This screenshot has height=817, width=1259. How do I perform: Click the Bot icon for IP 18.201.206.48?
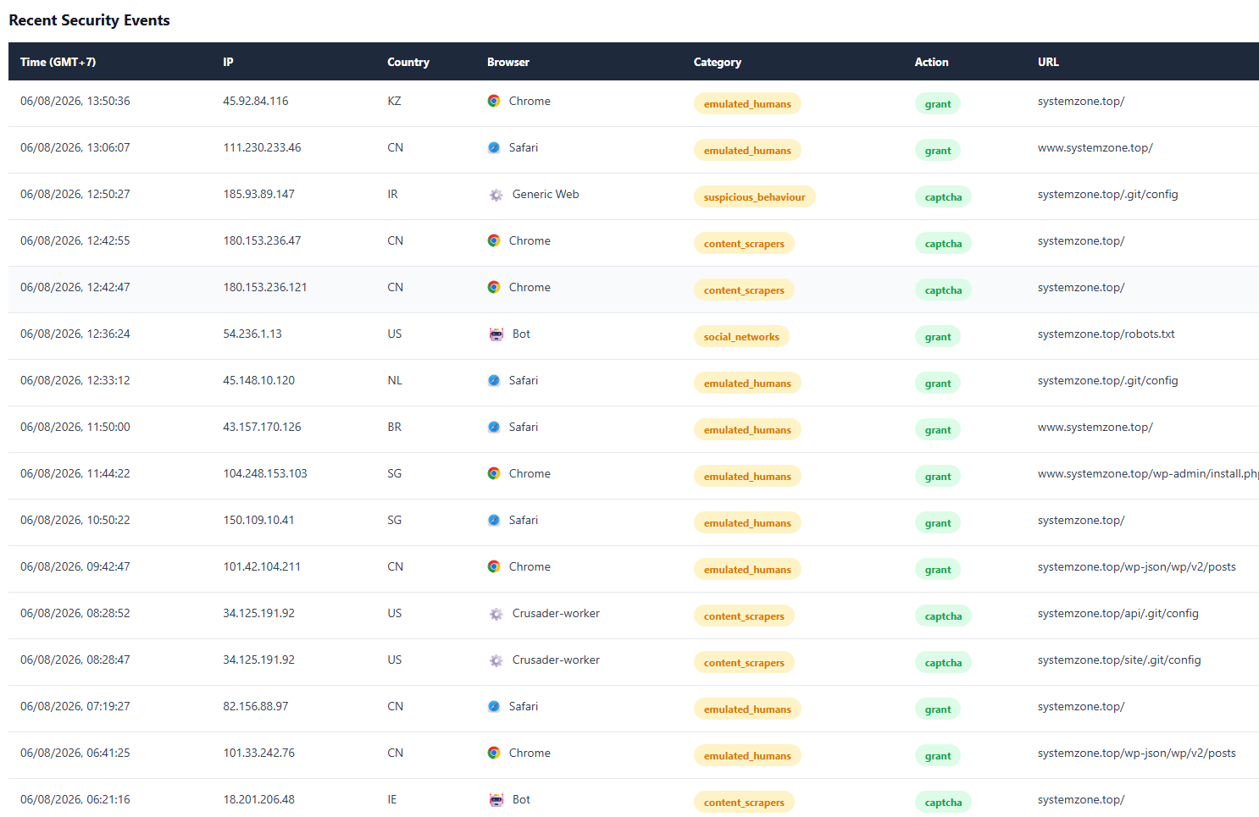pyautogui.click(x=496, y=800)
